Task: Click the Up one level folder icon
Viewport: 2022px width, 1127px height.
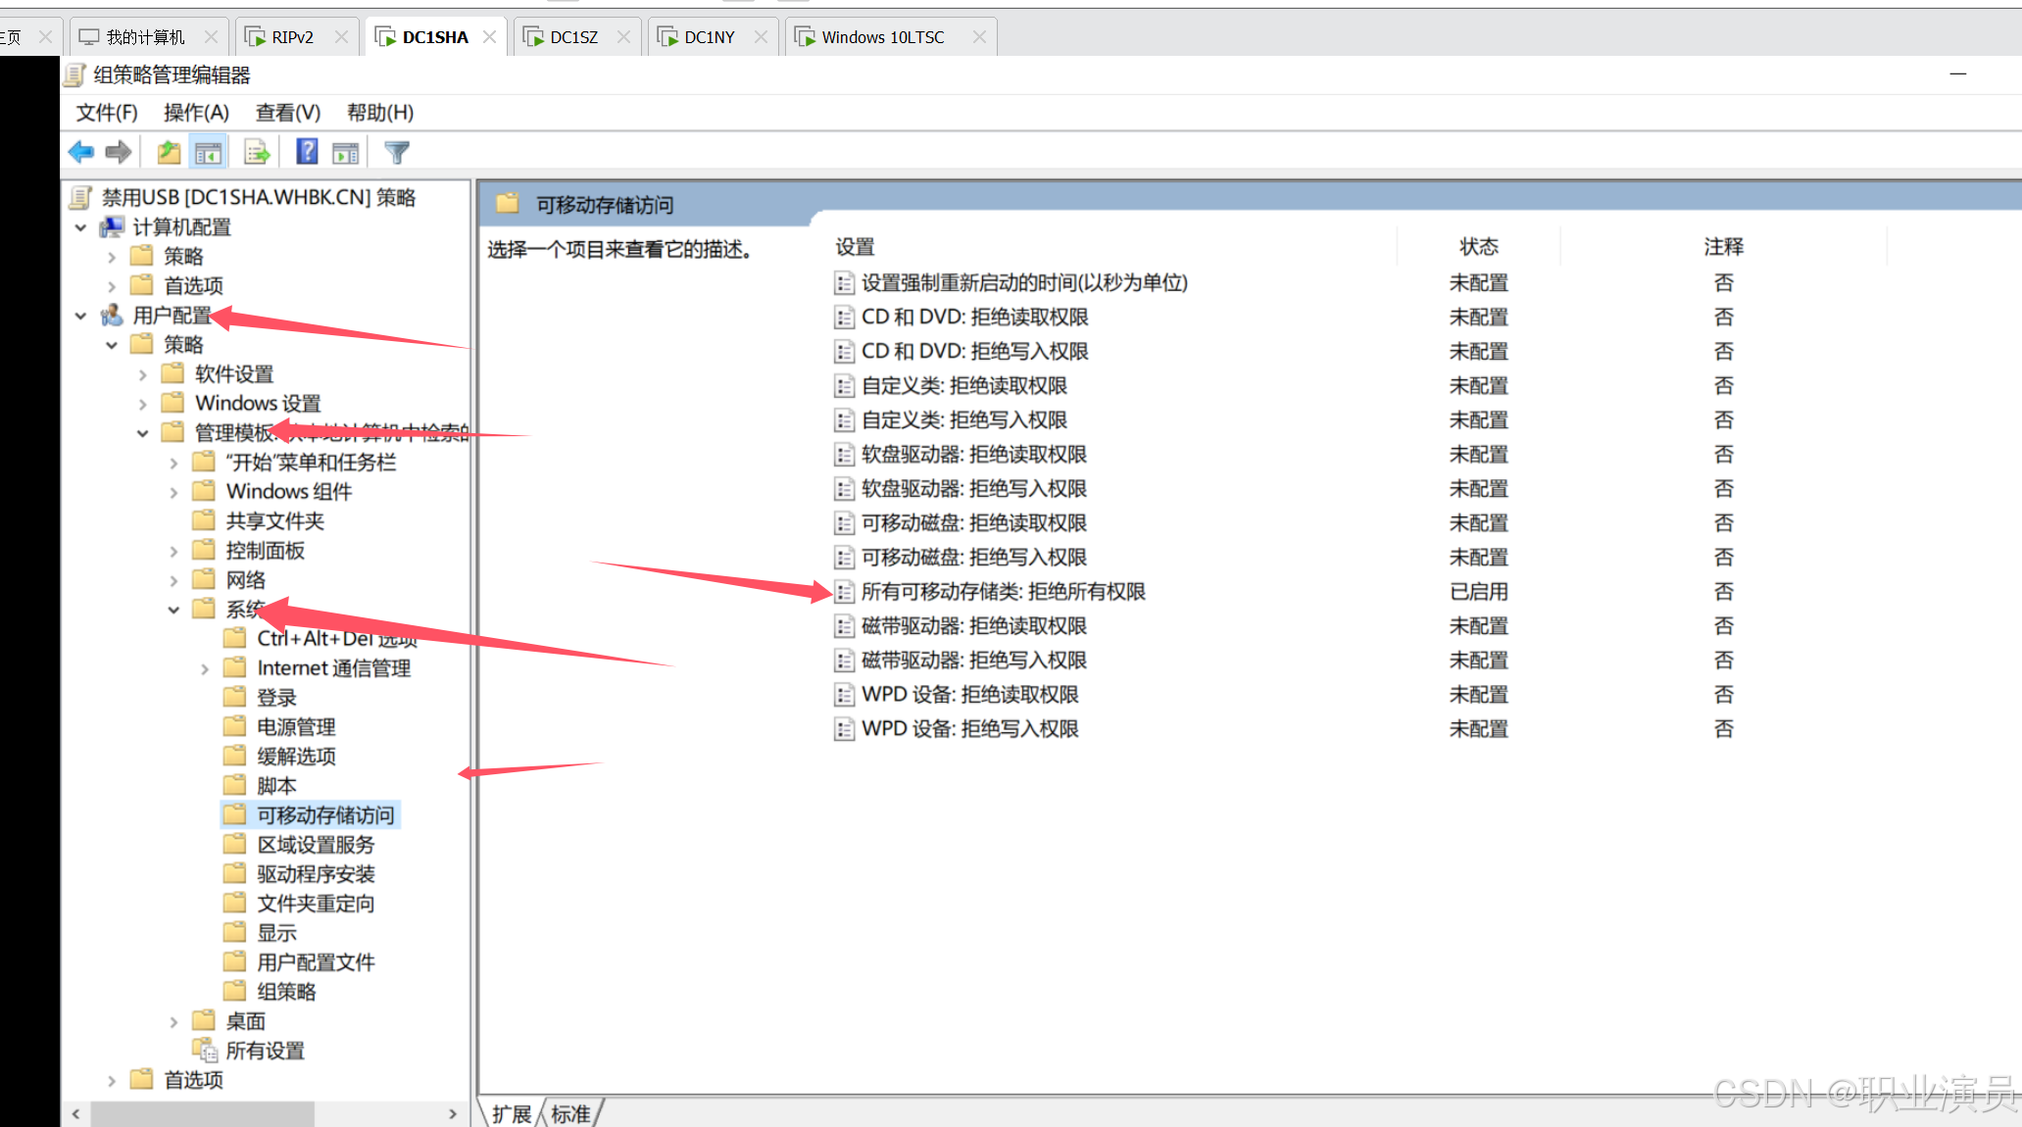Action: coord(169,152)
